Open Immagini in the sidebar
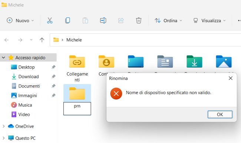The height and width of the screenshot is (143, 241). pos(27,96)
